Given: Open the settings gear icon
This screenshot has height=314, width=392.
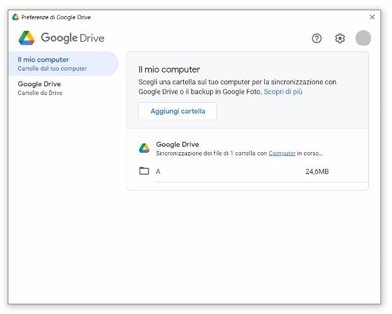Looking at the screenshot, I should 340,39.
